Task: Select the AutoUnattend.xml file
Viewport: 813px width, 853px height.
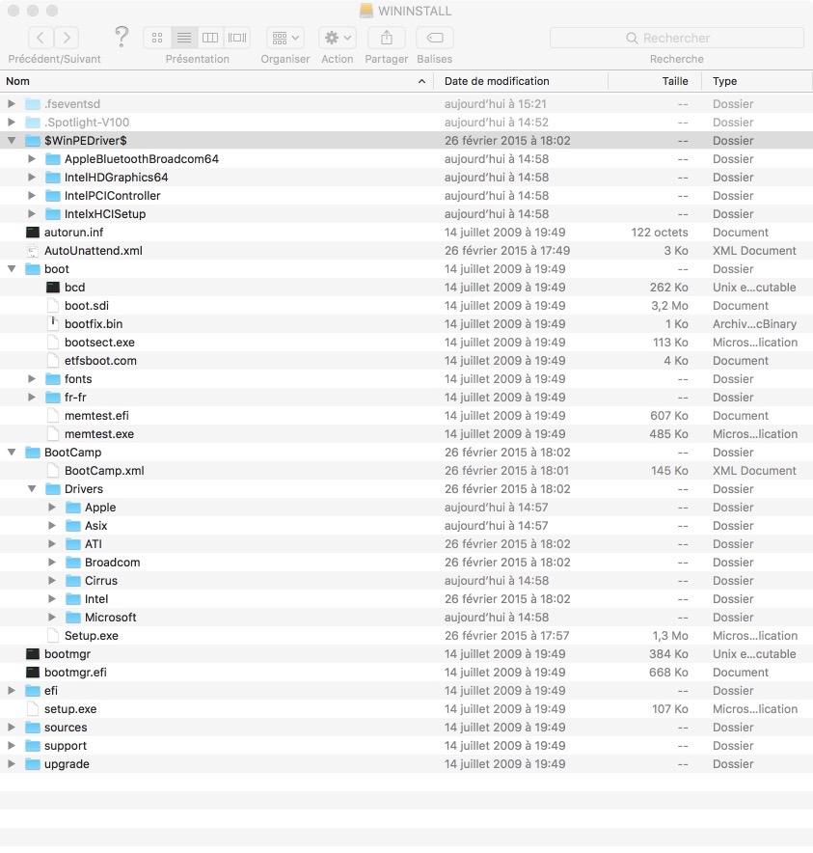Action: point(93,251)
